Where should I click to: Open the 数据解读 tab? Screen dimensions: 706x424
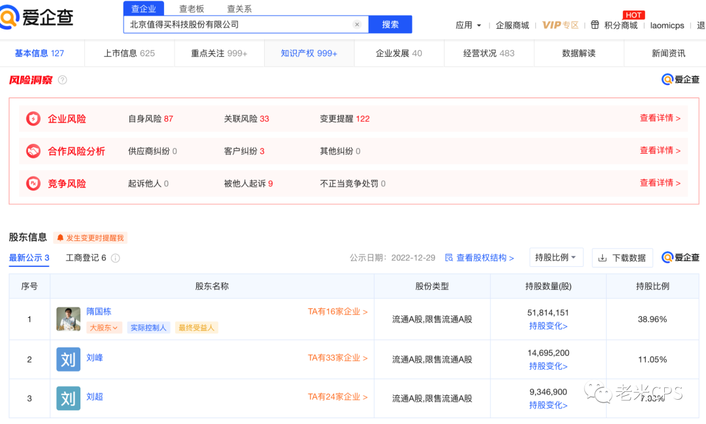point(579,53)
